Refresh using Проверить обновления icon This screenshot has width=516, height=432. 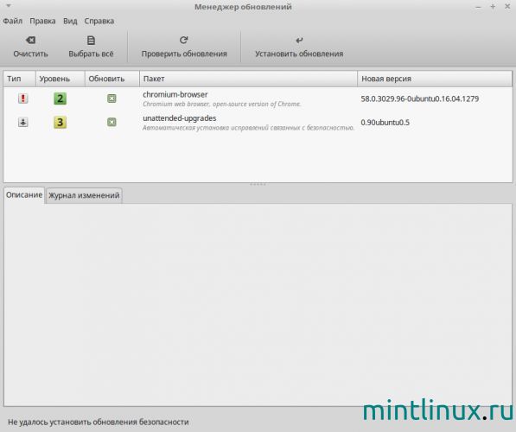coord(183,40)
